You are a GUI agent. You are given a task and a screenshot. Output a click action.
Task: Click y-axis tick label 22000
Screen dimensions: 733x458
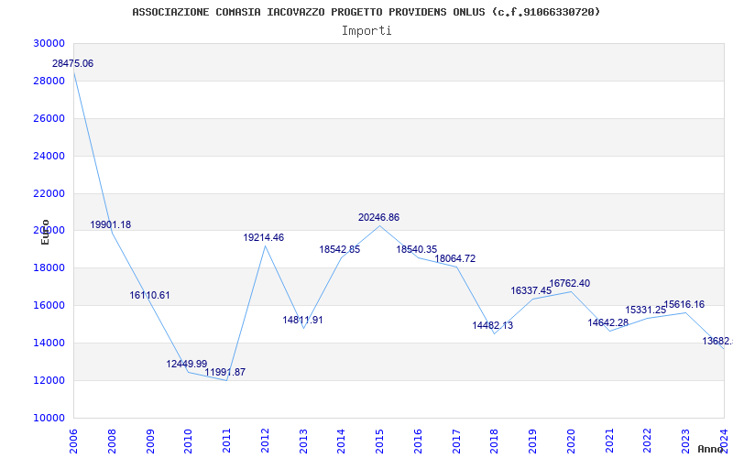click(x=49, y=193)
